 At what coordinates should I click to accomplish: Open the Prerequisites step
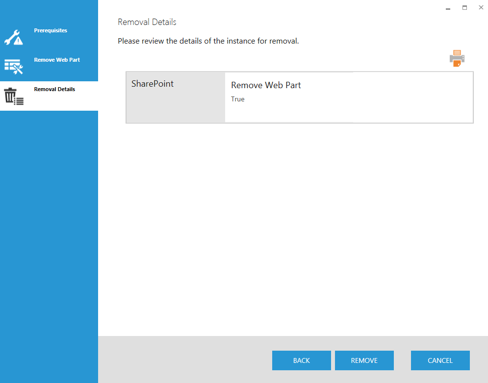(51, 30)
